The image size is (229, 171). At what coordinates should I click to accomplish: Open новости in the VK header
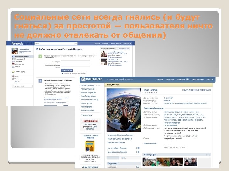coord(170,79)
